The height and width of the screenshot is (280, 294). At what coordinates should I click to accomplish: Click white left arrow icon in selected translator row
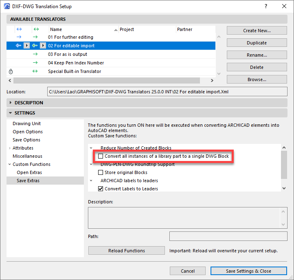[x=18, y=45]
